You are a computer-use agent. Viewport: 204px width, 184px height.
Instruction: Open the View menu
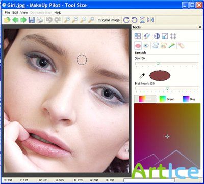click(x=24, y=13)
